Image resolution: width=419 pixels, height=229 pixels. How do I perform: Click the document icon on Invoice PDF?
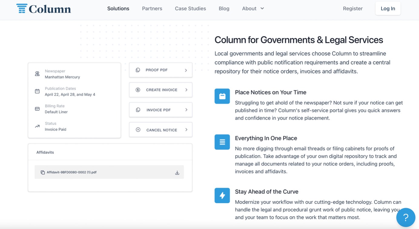pos(138,110)
